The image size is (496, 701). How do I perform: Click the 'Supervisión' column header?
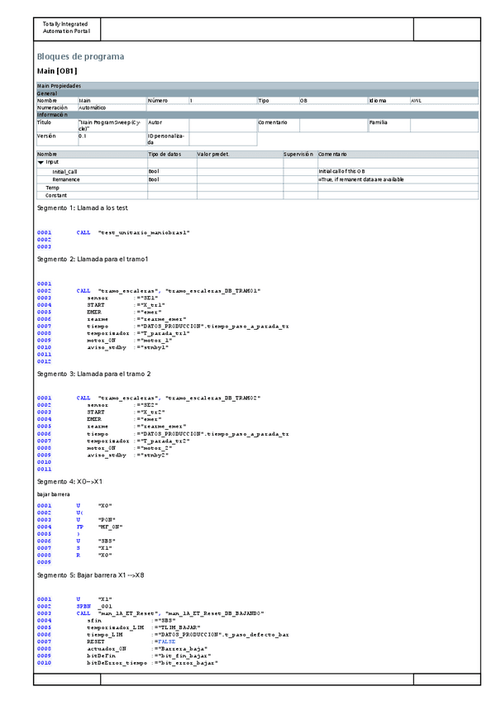coord(298,154)
